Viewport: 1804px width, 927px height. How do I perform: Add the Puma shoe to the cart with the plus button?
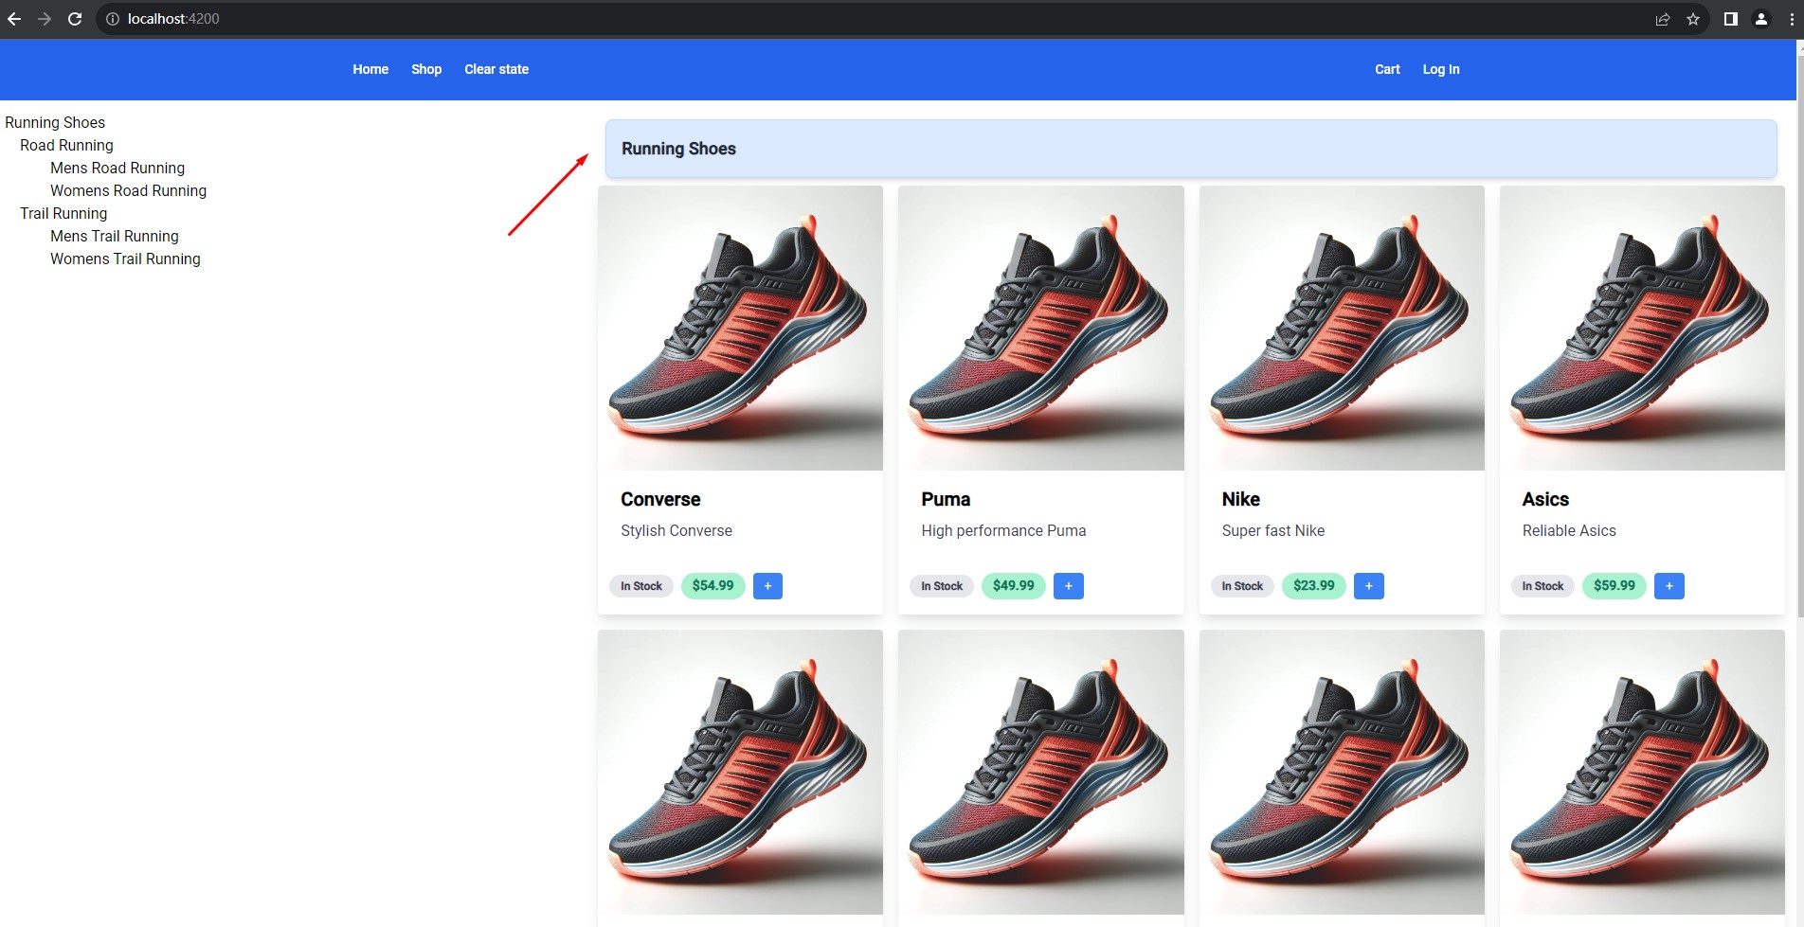pyautogui.click(x=1068, y=586)
